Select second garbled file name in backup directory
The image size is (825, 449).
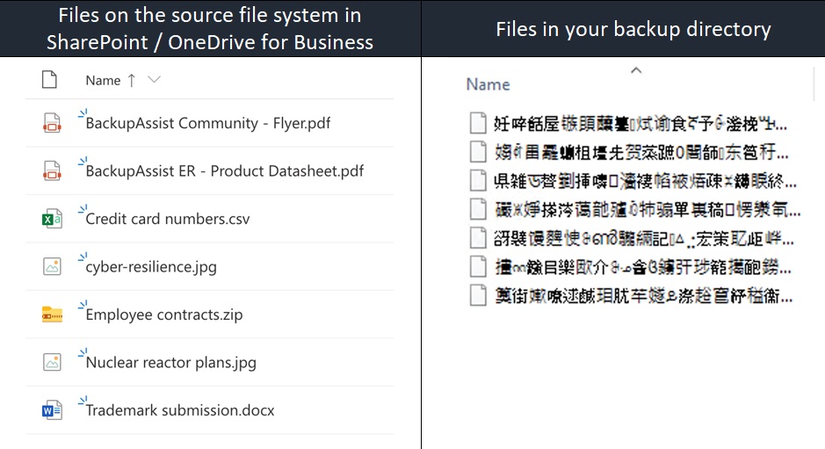641,152
